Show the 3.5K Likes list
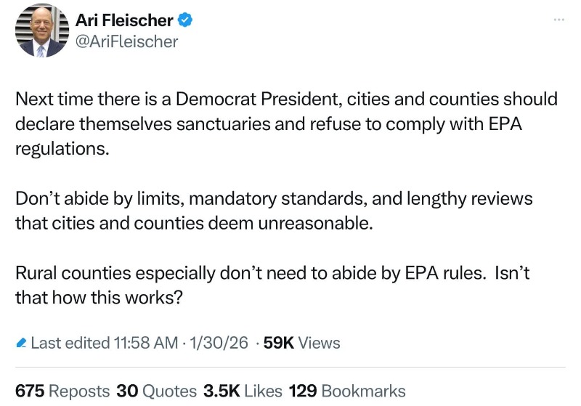This screenshot has height=406, width=581. click(x=242, y=391)
